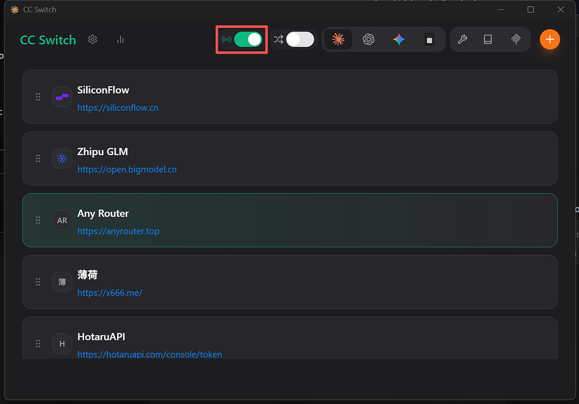Image resolution: width=579 pixels, height=404 pixels.
Task: Grab Any Router drag handle
Action: (38, 220)
